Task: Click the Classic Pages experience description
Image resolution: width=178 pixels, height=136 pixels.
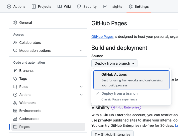Action: pos(119,99)
